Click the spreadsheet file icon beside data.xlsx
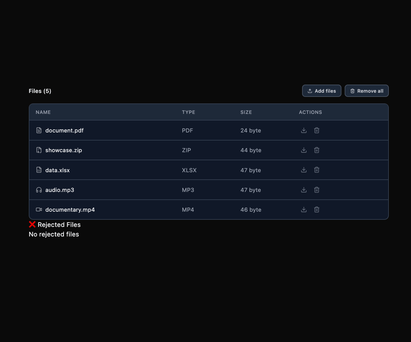The height and width of the screenshot is (342, 411). coord(39,170)
